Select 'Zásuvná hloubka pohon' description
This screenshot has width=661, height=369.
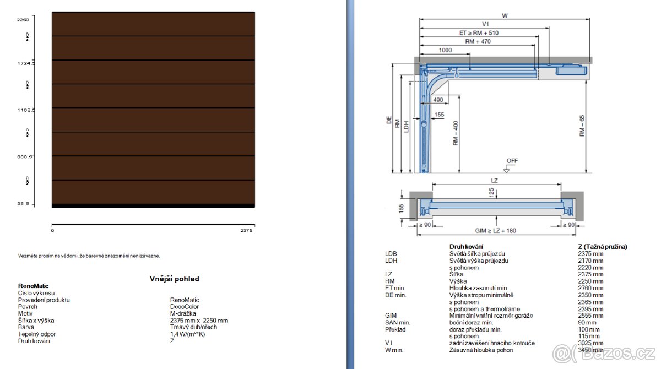[481, 350]
